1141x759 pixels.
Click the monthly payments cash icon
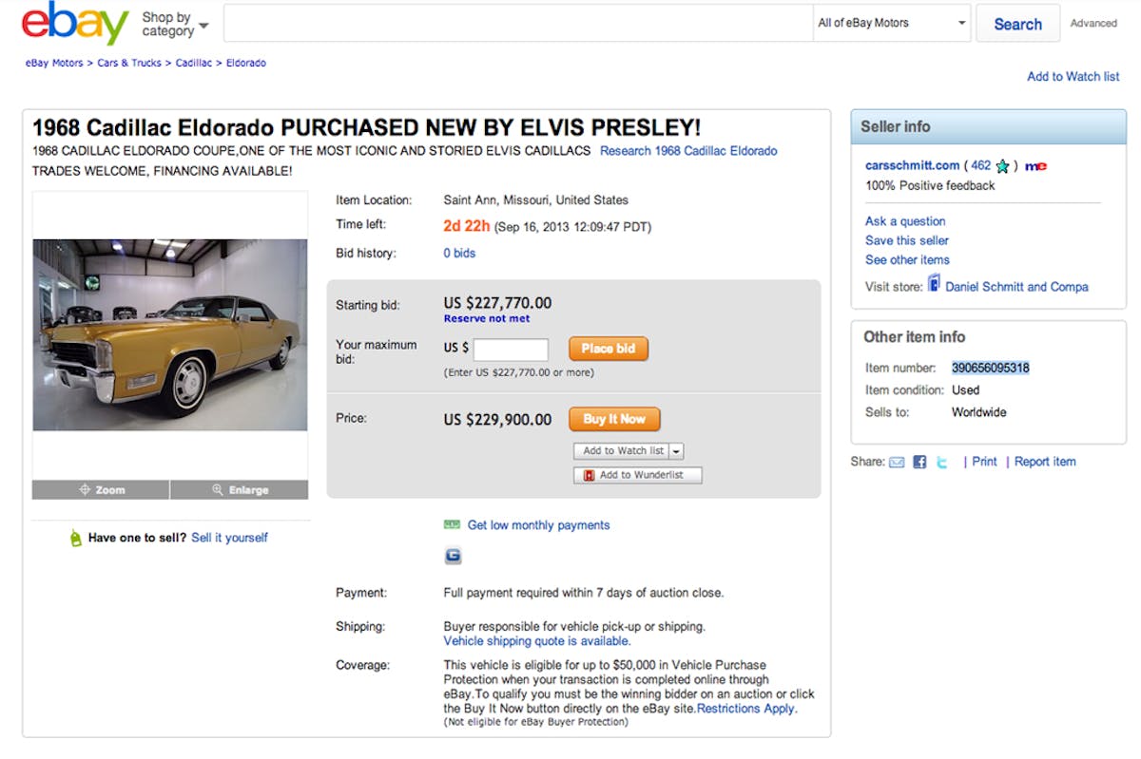452,524
